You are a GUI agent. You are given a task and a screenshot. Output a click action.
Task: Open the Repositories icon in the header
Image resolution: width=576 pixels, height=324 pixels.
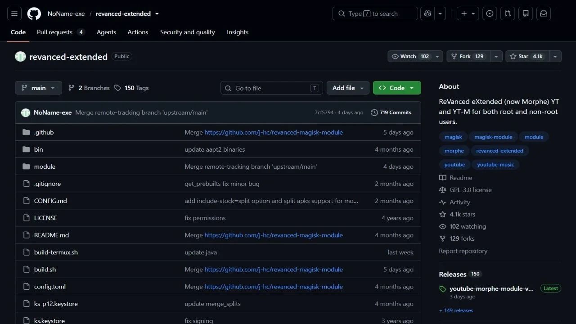(x=526, y=13)
